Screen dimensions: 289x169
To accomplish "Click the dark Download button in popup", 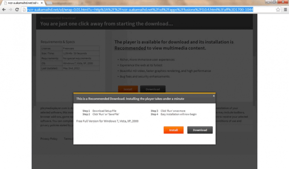I will pyautogui.click(x=200, y=130).
